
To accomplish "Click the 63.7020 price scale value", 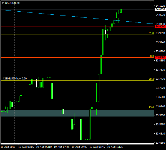I will coord(160,88).
